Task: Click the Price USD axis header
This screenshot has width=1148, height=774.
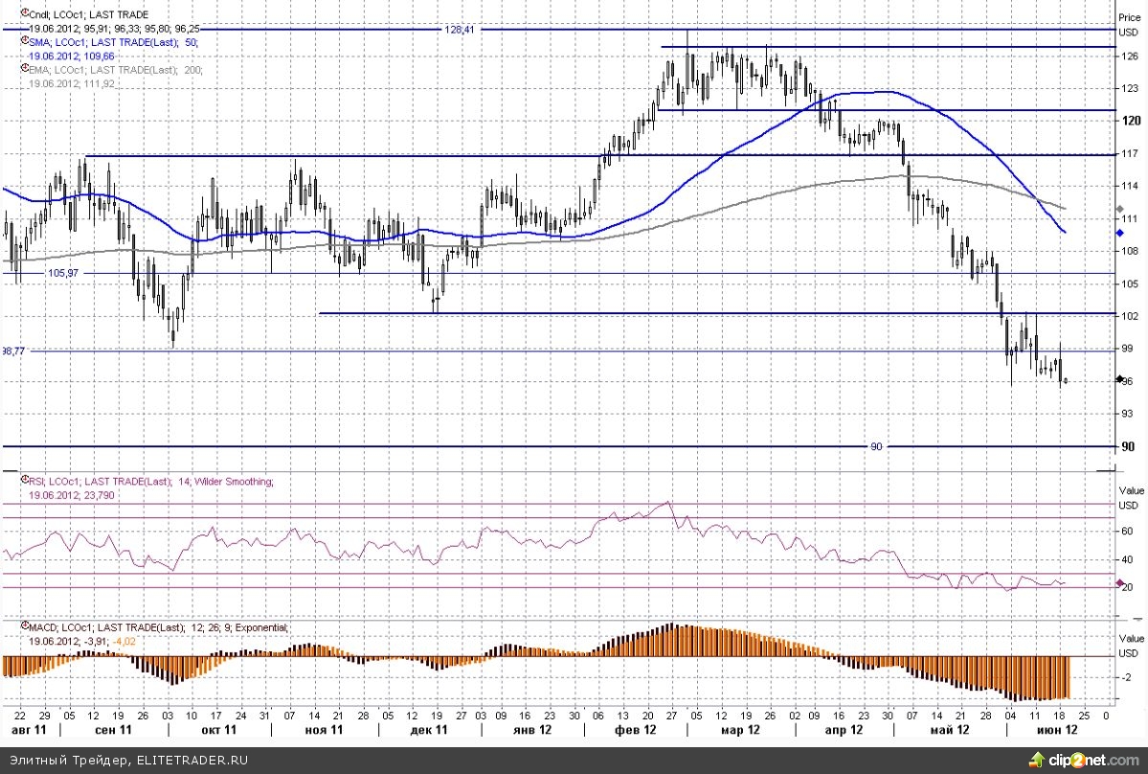Action: coord(1130,22)
